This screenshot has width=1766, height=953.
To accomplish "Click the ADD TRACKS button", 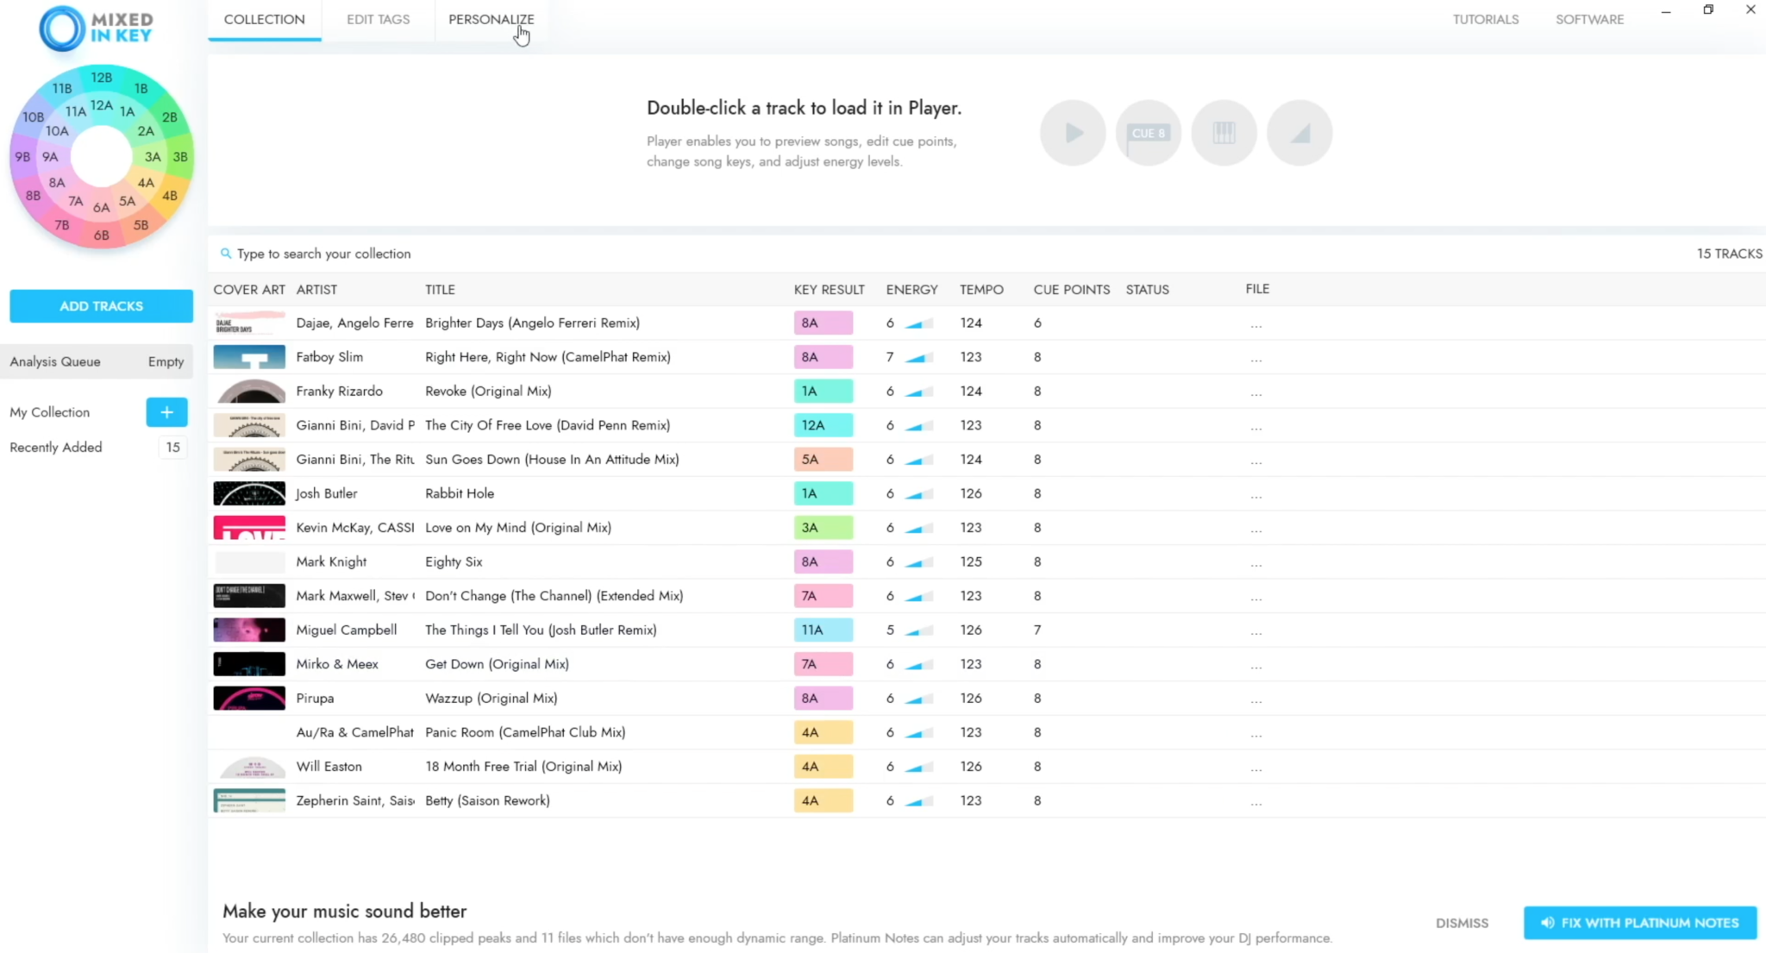I will point(101,305).
